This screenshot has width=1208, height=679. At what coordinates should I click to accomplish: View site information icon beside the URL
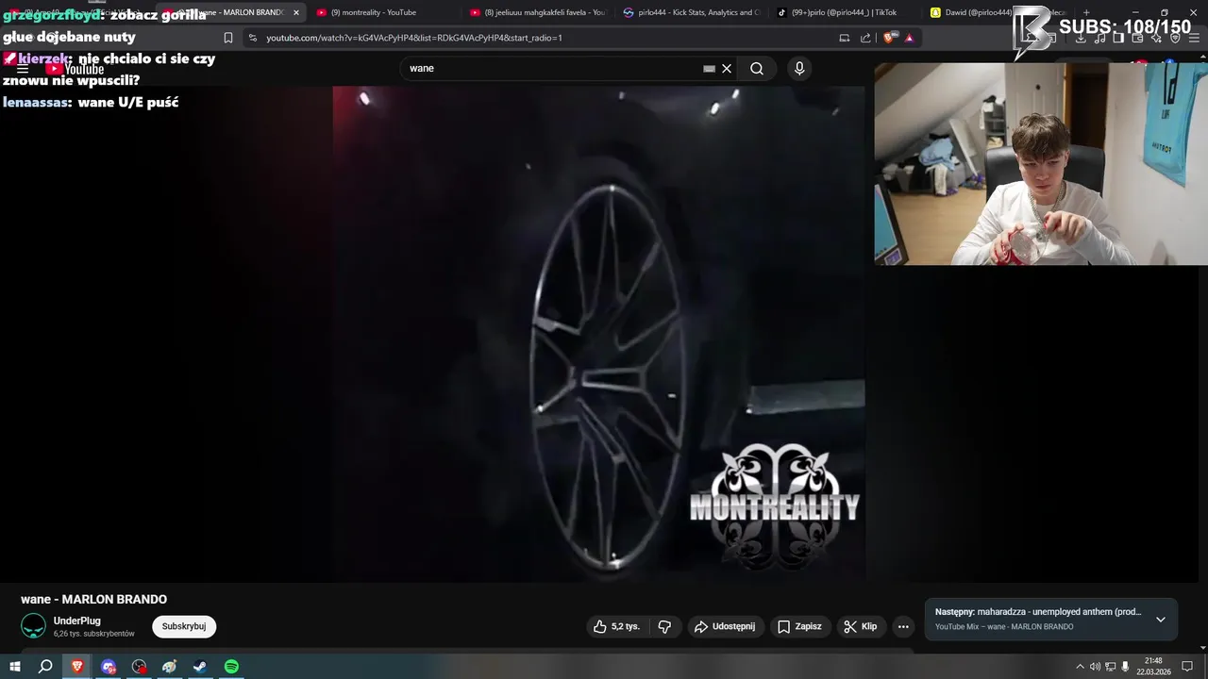tap(253, 38)
